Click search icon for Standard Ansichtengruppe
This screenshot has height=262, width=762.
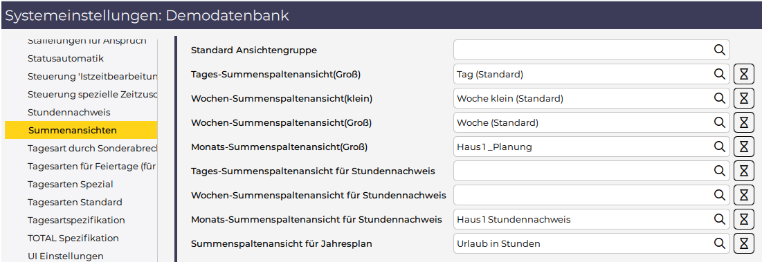(719, 50)
